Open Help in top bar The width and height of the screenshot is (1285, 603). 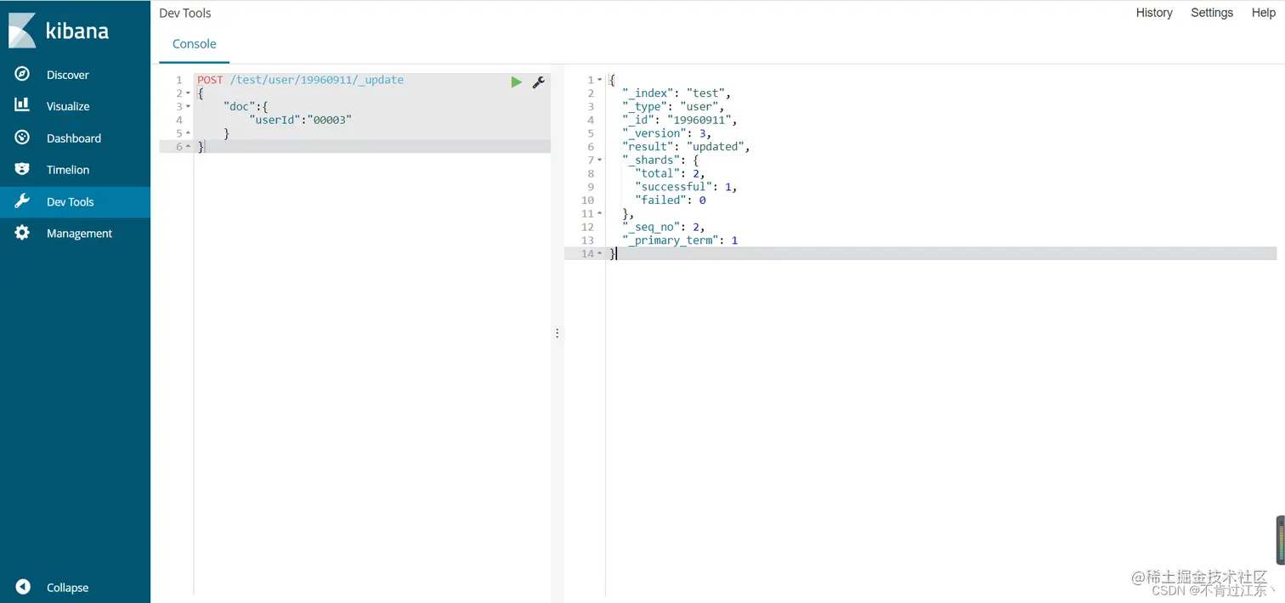coord(1264,13)
